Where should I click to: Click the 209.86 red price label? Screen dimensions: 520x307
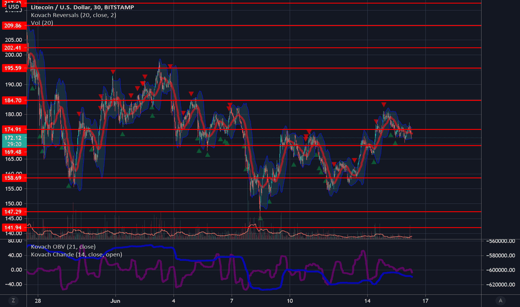pos(13,26)
